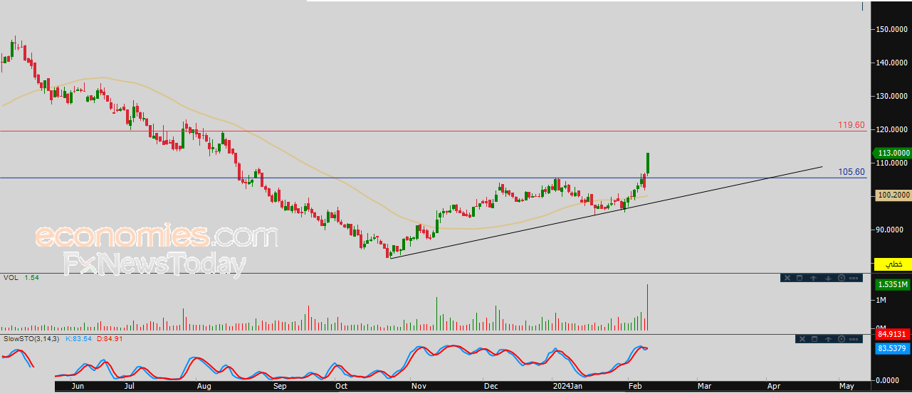Maximize the SlowSTO indicator panel
912x393 pixels.
(x=814, y=340)
